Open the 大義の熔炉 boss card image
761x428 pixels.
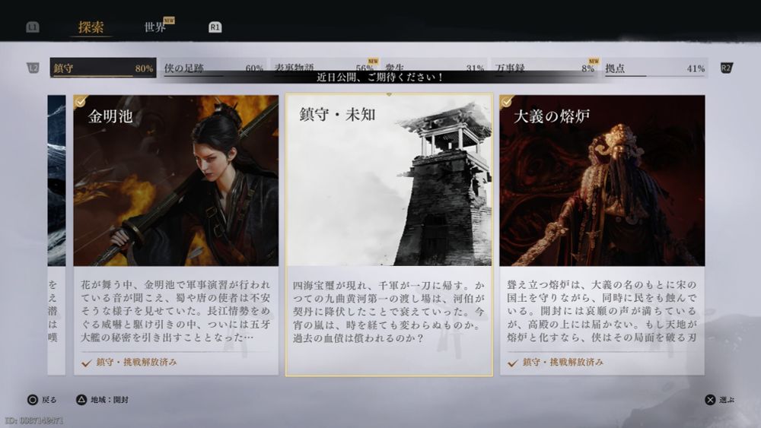click(x=602, y=180)
